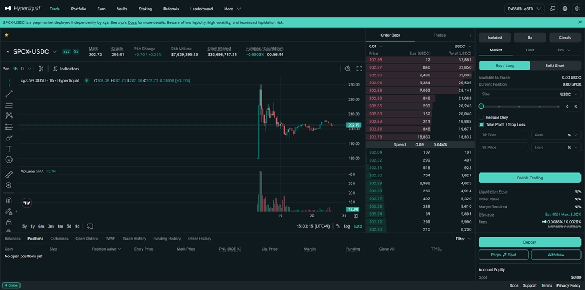The image size is (585, 290).
Task: Activate the chart zoom-in tool
Action: pyautogui.click(x=9, y=186)
